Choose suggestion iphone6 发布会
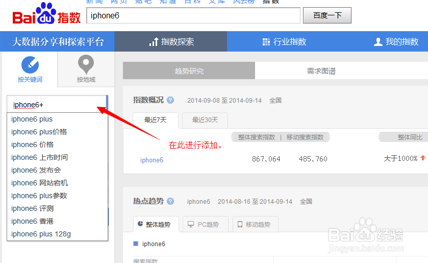Viewport: 428px width, 263px height. point(57,170)
